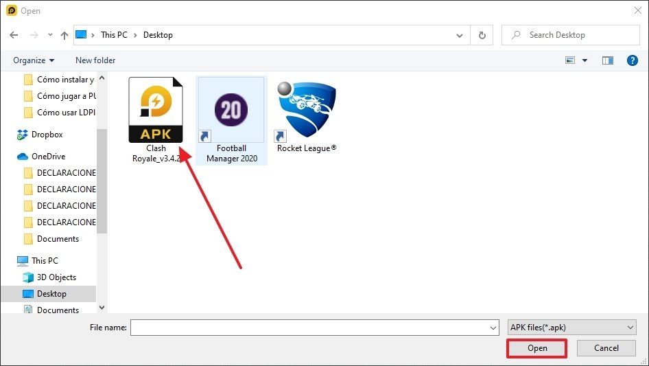Click the This PC monitor icon in tree
The width and height of the screenshot is (649, 366).
(x=23, y=261)
